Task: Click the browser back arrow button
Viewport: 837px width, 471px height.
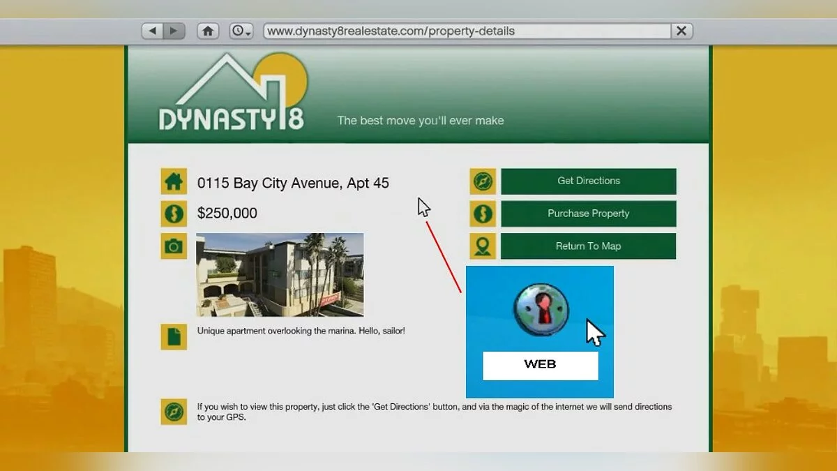Action: [153, 31]
